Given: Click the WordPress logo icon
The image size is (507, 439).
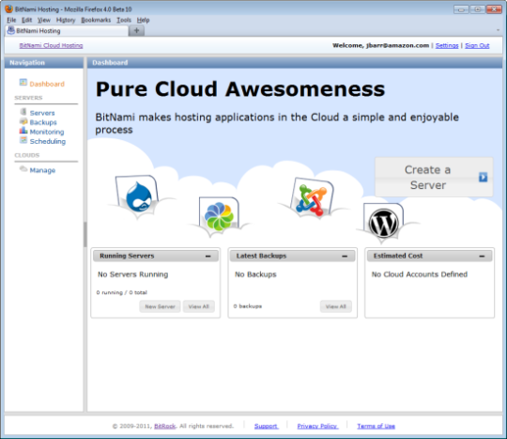Looking at the screenshot, I should pos(383,223).
